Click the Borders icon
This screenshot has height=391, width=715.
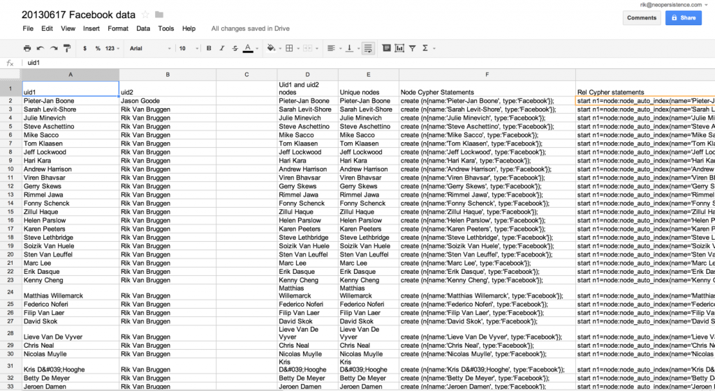coord(289,48)
